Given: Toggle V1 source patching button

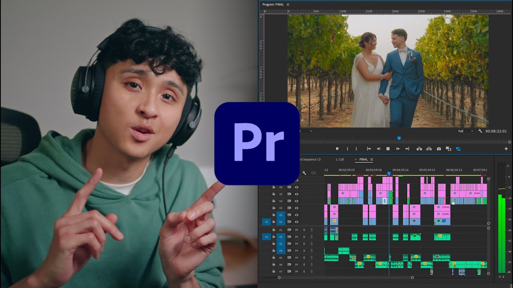Looking at the screenshot, I should (x=266, y=222).
